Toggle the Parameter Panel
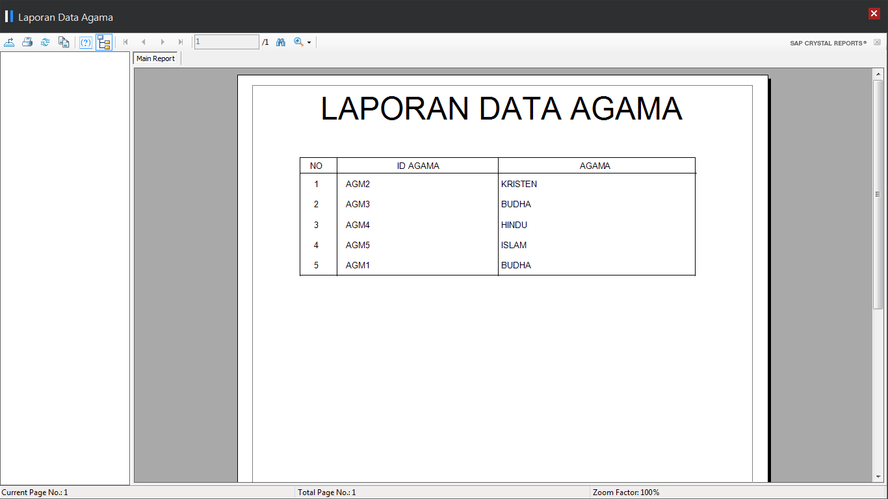This screenshot has width=888, height=499. pos(86,42)
